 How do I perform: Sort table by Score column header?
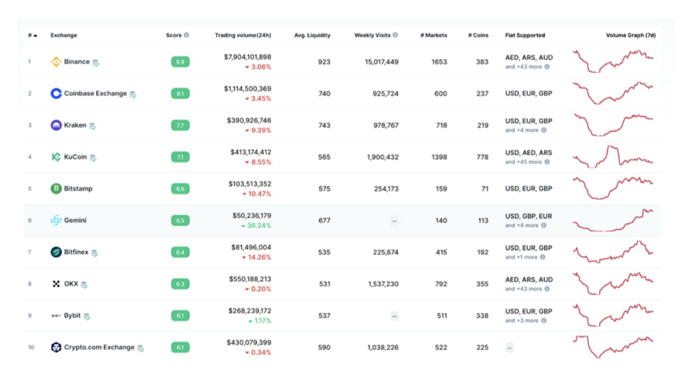pos(174,35)
